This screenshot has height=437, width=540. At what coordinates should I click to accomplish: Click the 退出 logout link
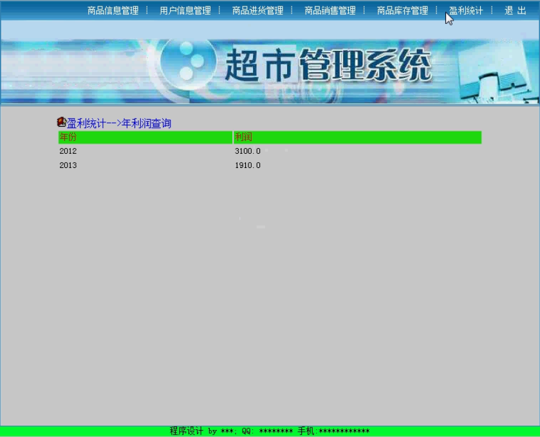(516, 11)
